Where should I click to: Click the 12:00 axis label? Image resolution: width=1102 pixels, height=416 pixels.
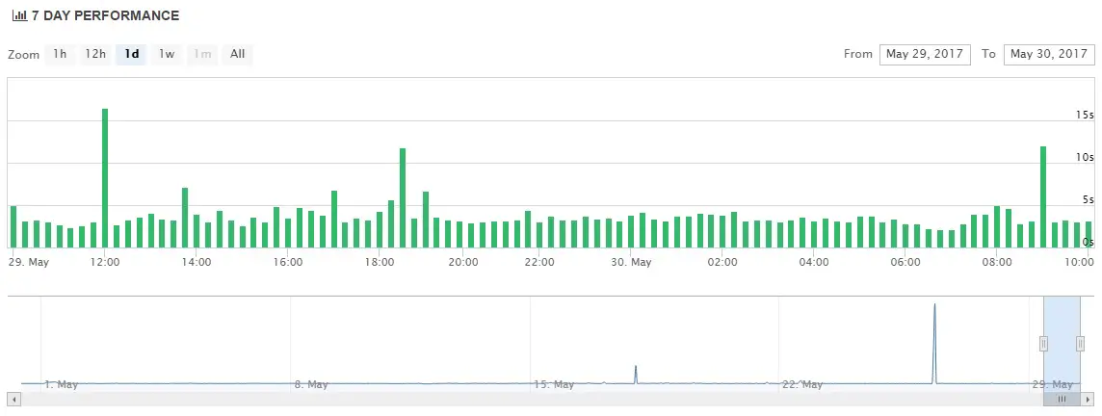coord(105,262)
